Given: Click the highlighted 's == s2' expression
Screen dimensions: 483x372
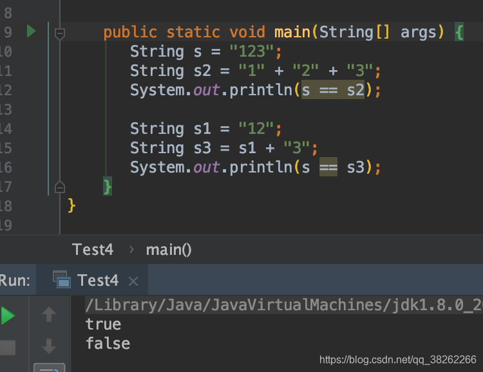Looking at the screenshot, I should coord(333,90).
